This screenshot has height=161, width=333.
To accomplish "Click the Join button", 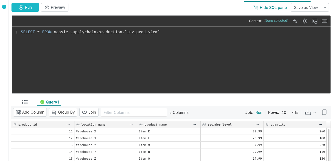I will (x=89, y=112).
